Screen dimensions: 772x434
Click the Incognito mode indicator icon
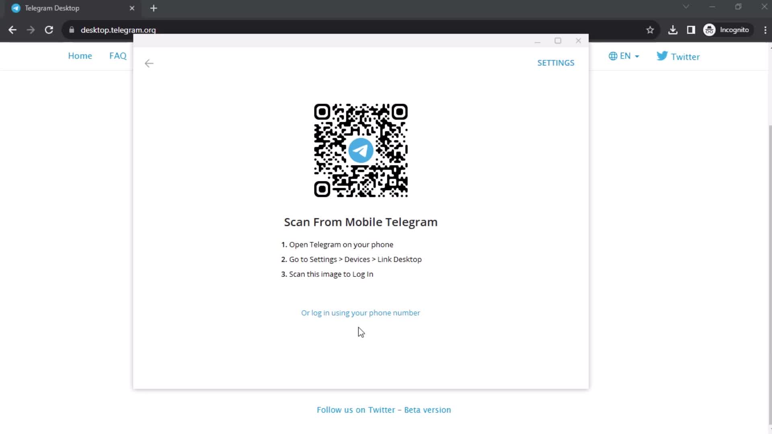[x=710, y=30]
